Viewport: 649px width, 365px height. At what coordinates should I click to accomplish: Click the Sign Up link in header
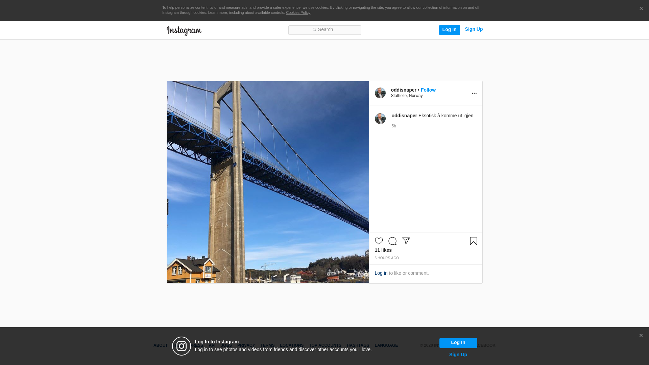[474, 29]
